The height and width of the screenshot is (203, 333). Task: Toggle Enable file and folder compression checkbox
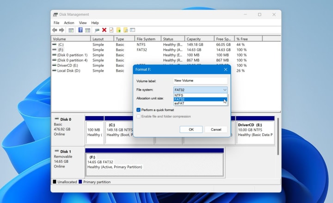139,117
